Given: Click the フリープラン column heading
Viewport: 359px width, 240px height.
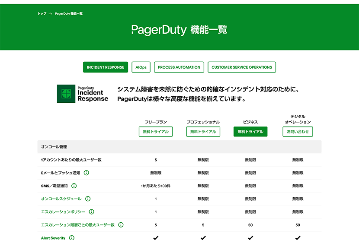Looking at the screenshot, I should (156, 122).
